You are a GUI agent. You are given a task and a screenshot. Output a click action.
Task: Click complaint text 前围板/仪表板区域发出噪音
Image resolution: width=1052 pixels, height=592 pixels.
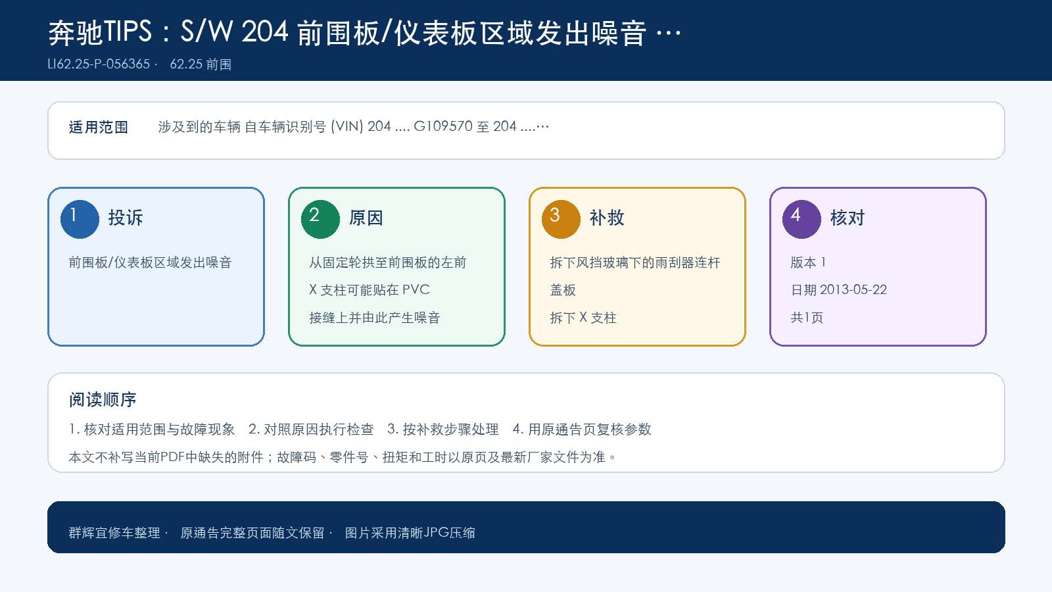coord(151,262)
